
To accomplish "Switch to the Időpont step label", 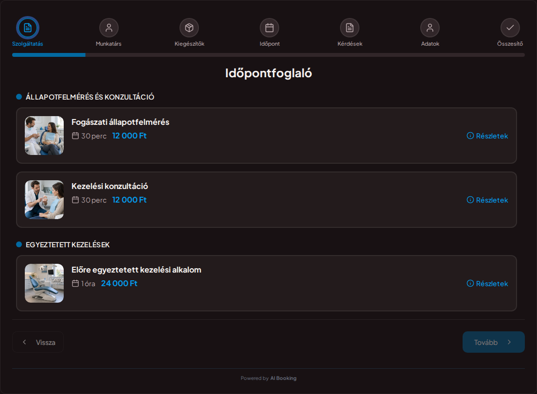I will 269,44.
